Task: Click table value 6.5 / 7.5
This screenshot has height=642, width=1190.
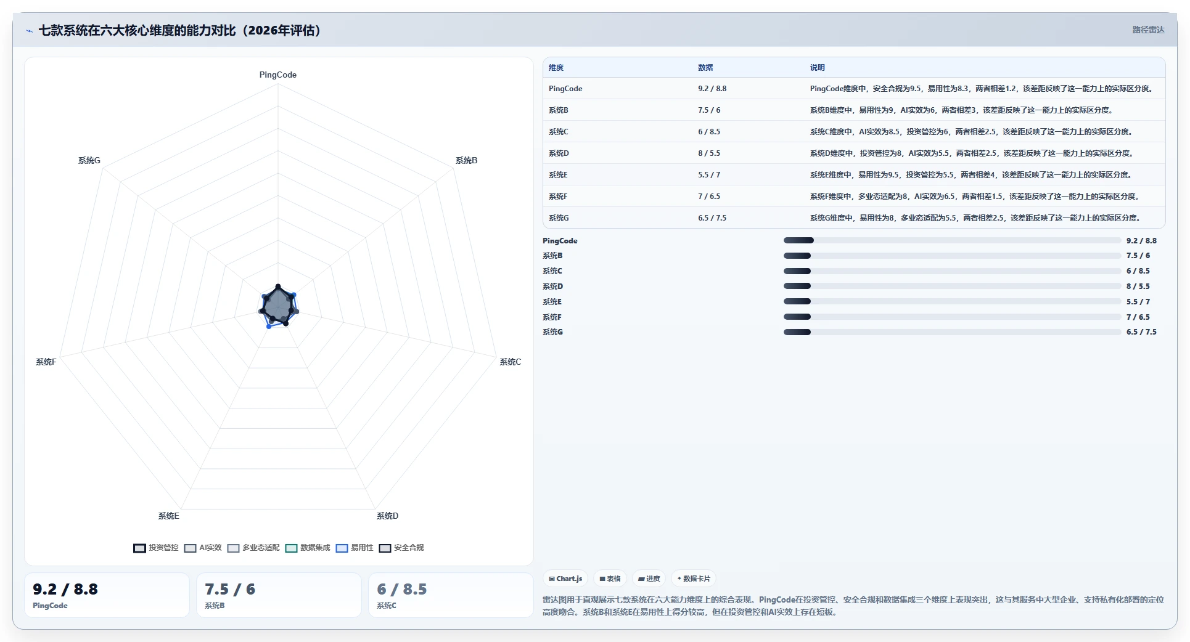Action: [712, 218]
